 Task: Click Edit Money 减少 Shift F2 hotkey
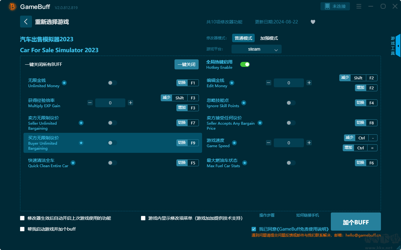(358, 78)
